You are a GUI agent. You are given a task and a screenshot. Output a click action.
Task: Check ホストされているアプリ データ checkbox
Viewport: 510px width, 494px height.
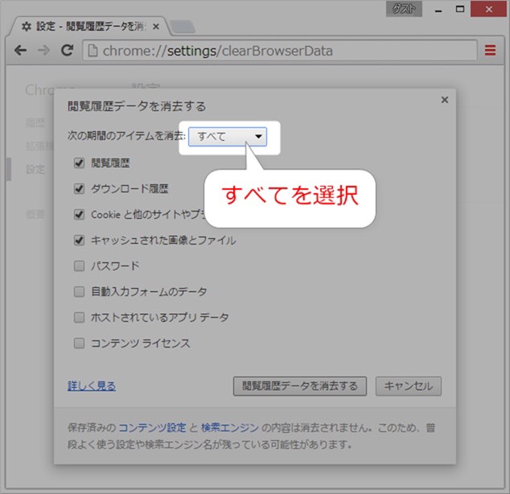click(79, 317)
